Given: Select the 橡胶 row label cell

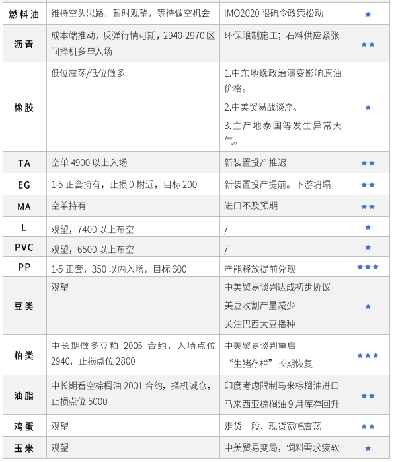Looking at the screenshot, I should pyautogui.click(x=24, y=107).
